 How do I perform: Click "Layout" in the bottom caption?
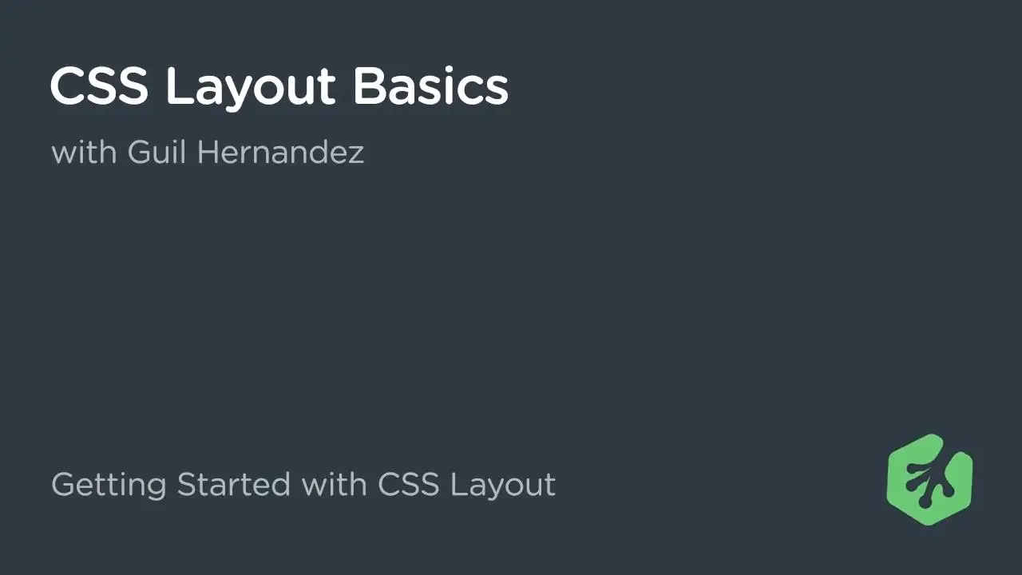pyautogui.click(x=503, y=486)
